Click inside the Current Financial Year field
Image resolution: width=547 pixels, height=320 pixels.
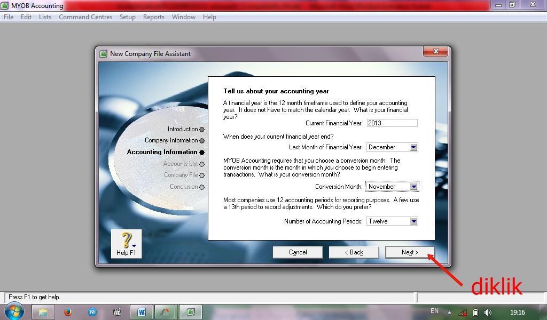tap(391, 123)
